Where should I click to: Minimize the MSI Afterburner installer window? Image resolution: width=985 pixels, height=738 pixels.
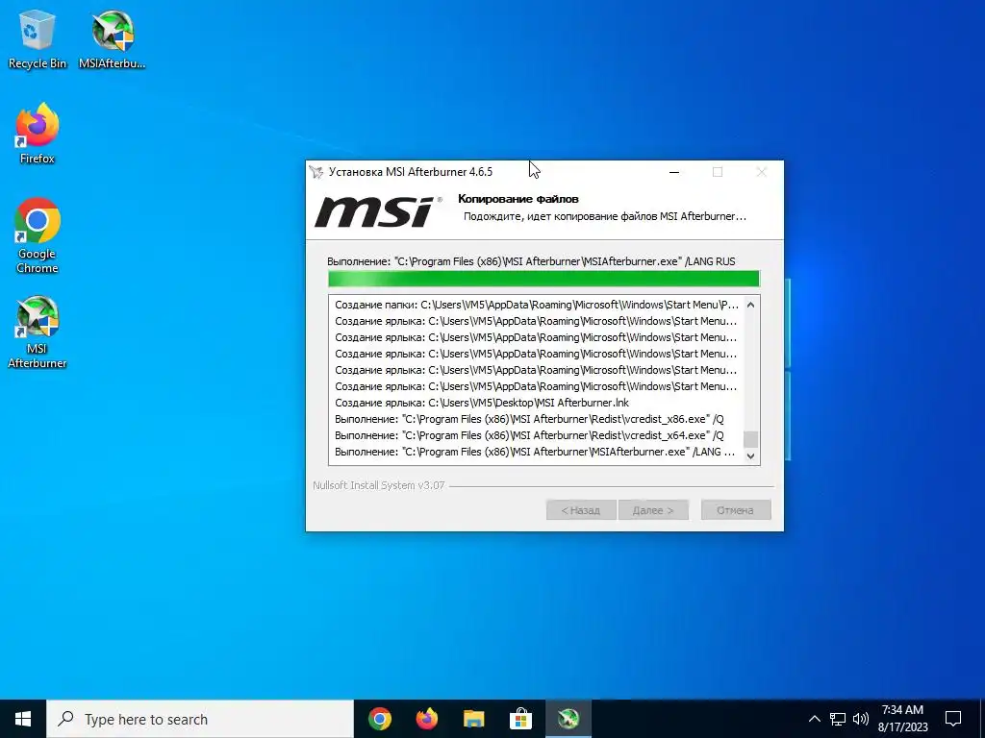coord(674,172)
